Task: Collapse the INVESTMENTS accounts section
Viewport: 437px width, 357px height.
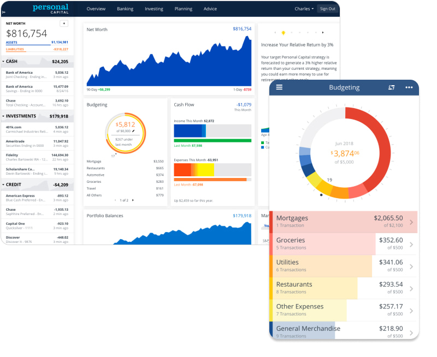Action: pos(3,116)
